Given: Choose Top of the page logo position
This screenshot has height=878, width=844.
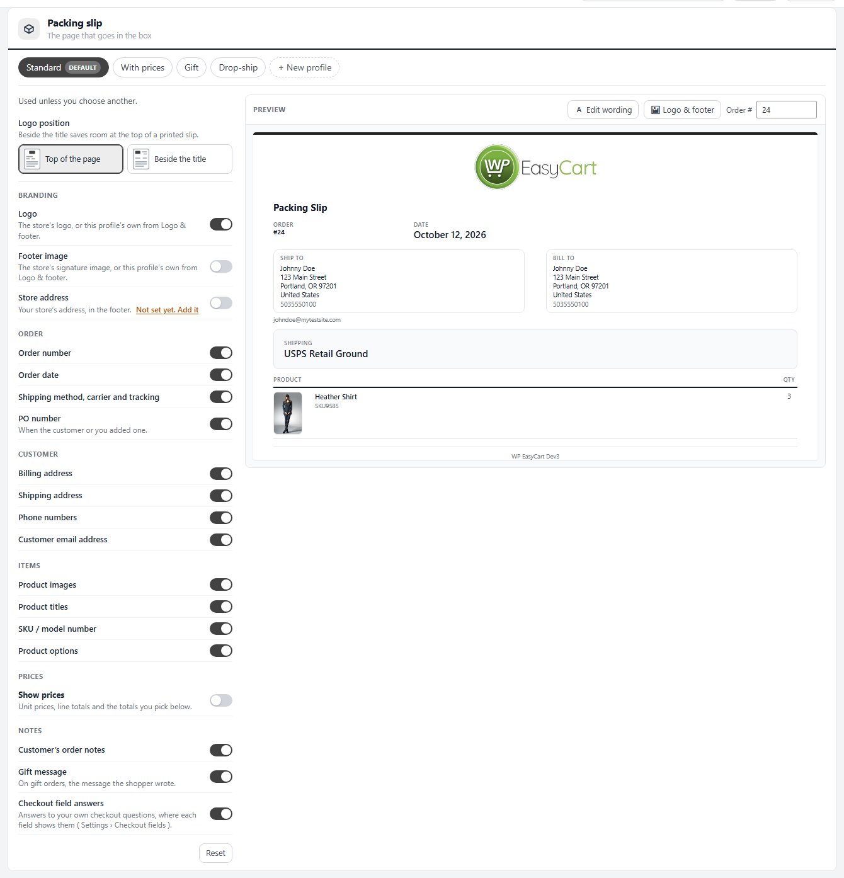Looking at the screenshot, I should point(71,159).
